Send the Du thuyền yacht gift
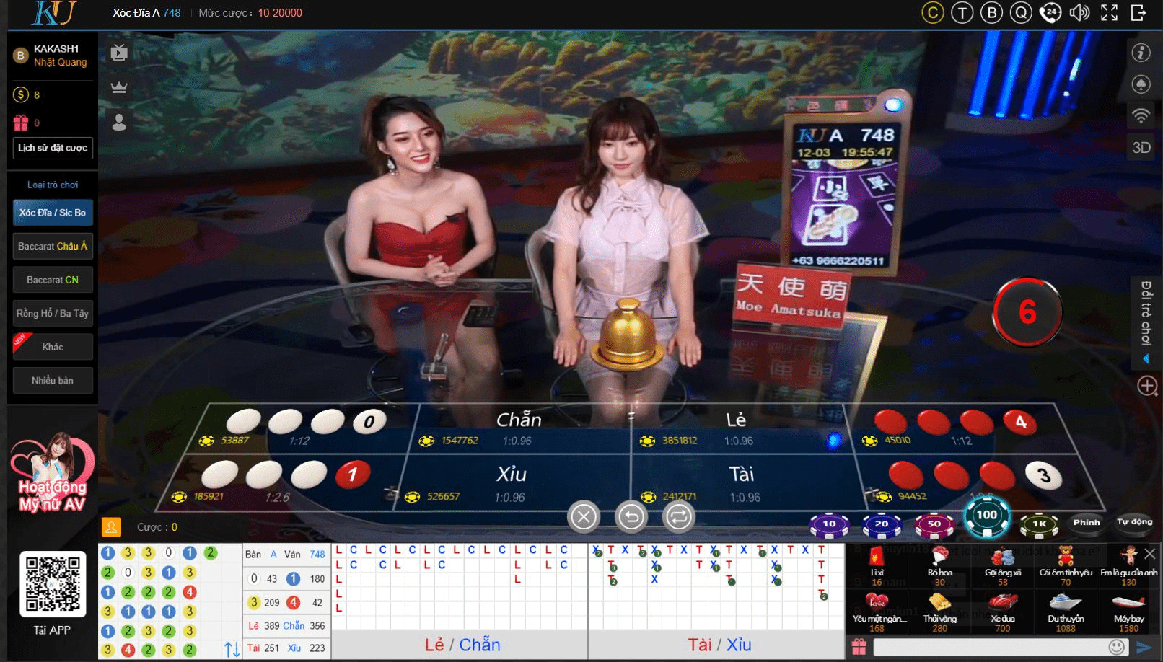The height and width of the screenshot is (662, 1163). tap(1066, 613)
